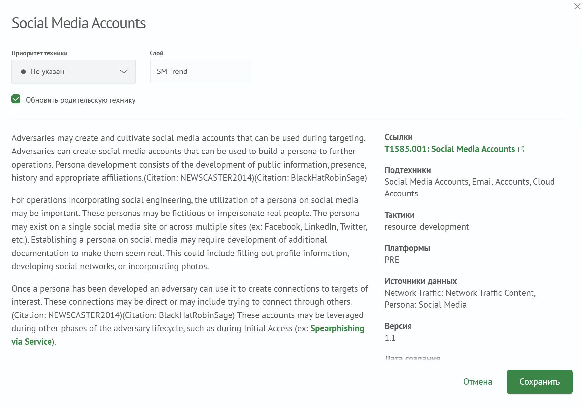
Task: Open 'Не указан' priority selection
Action: (x=48, y=71)
